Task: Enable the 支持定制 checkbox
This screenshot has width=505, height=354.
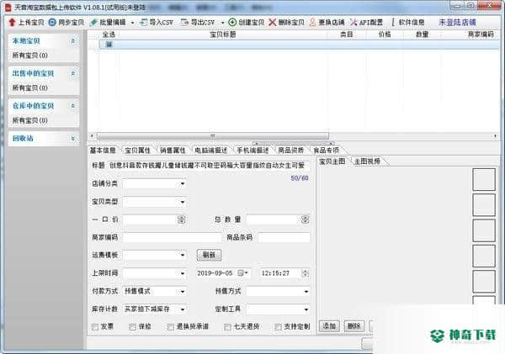Action: [278, 327]
